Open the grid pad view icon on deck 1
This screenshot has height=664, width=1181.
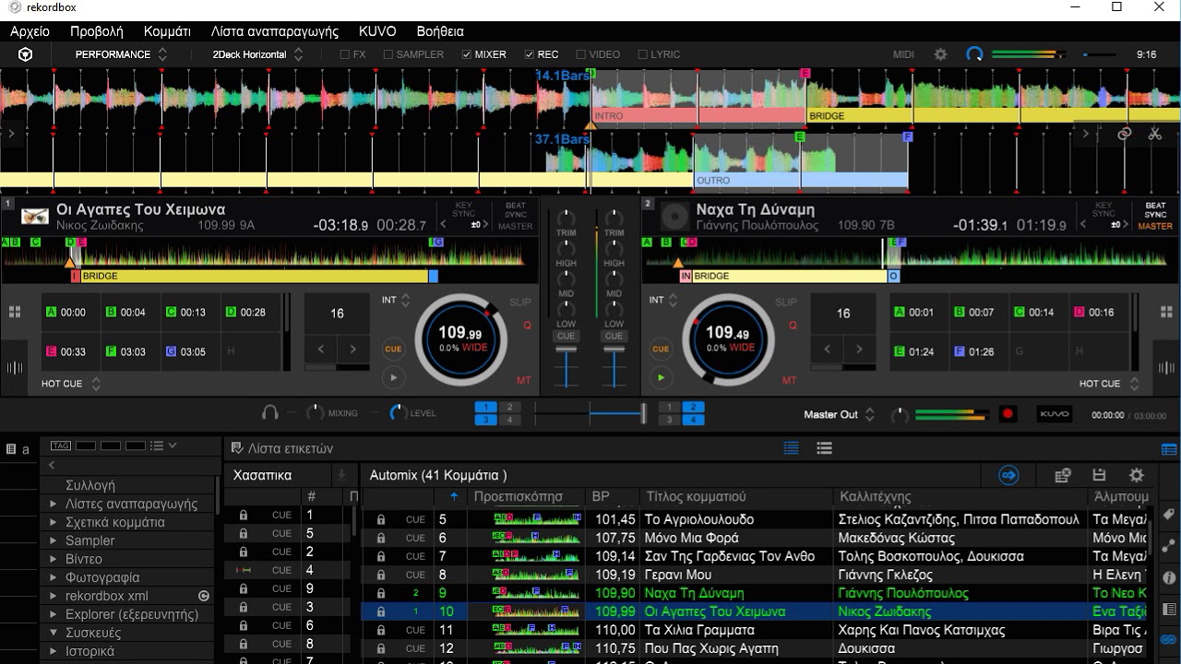(x=15, y=313)
